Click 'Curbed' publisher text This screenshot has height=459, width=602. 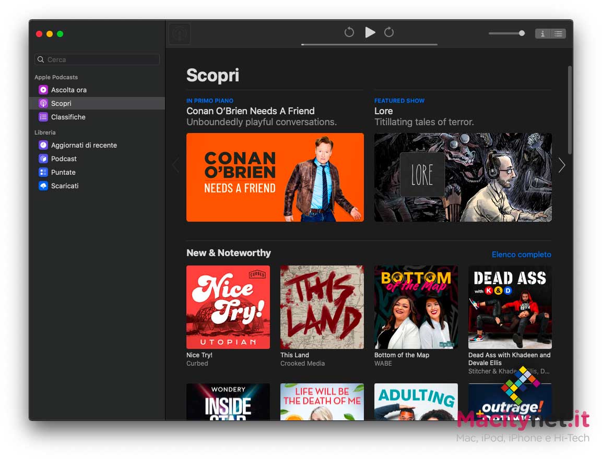coord(197,363)
